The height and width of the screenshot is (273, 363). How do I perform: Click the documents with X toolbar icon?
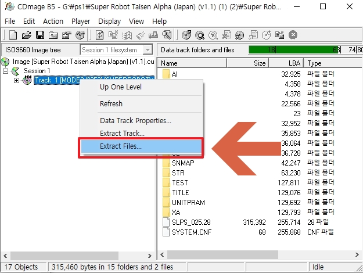[x=113, y=35]
